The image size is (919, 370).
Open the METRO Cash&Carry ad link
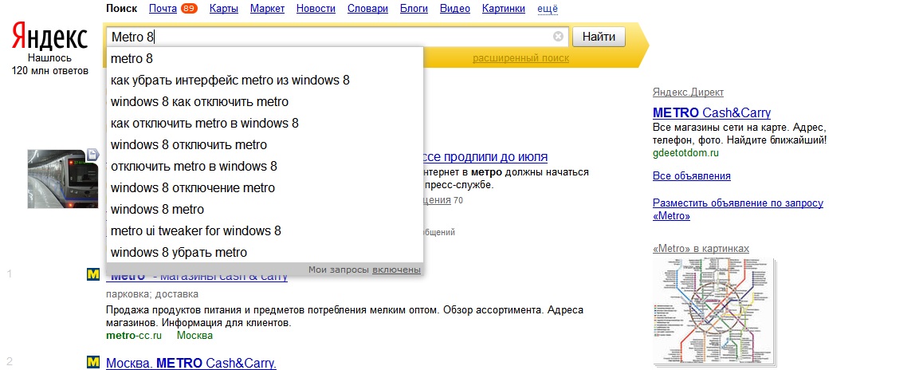(711, 112)
